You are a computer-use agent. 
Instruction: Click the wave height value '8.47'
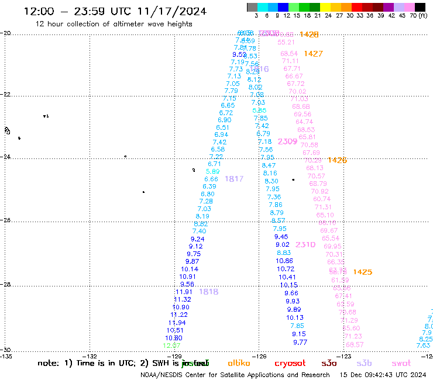pyautogui.click(x=269, y=165)
